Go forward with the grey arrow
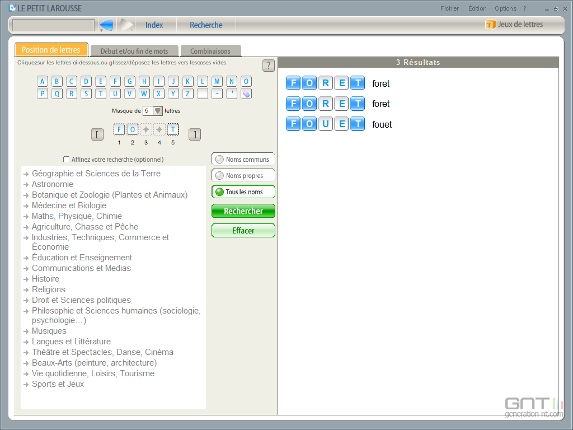This screenshot has width=573, height=430. (x=127, y=25)
